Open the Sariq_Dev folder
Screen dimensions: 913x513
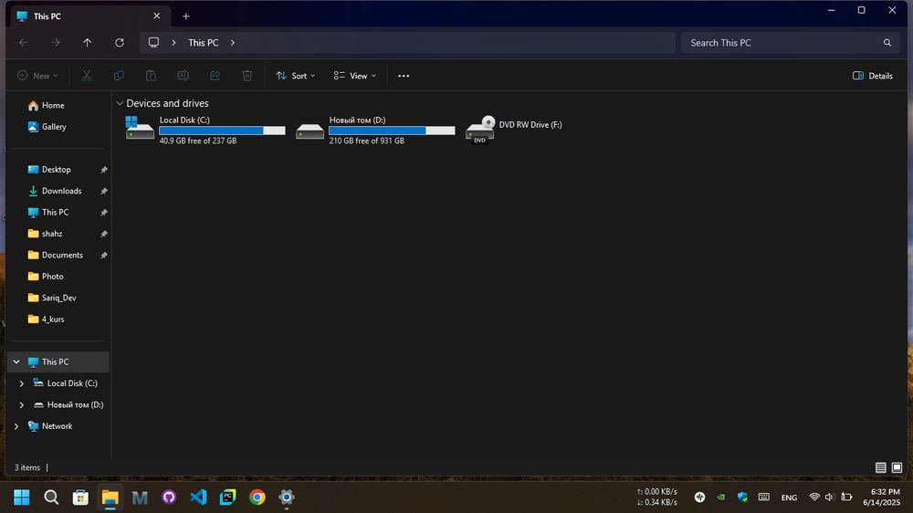tap(52, 298)
